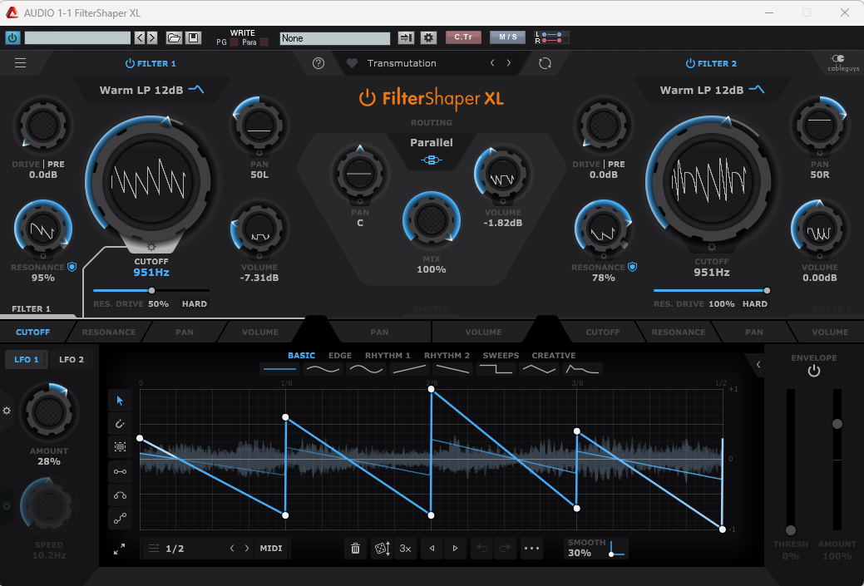Enable the MIDI trigger button

271,549
